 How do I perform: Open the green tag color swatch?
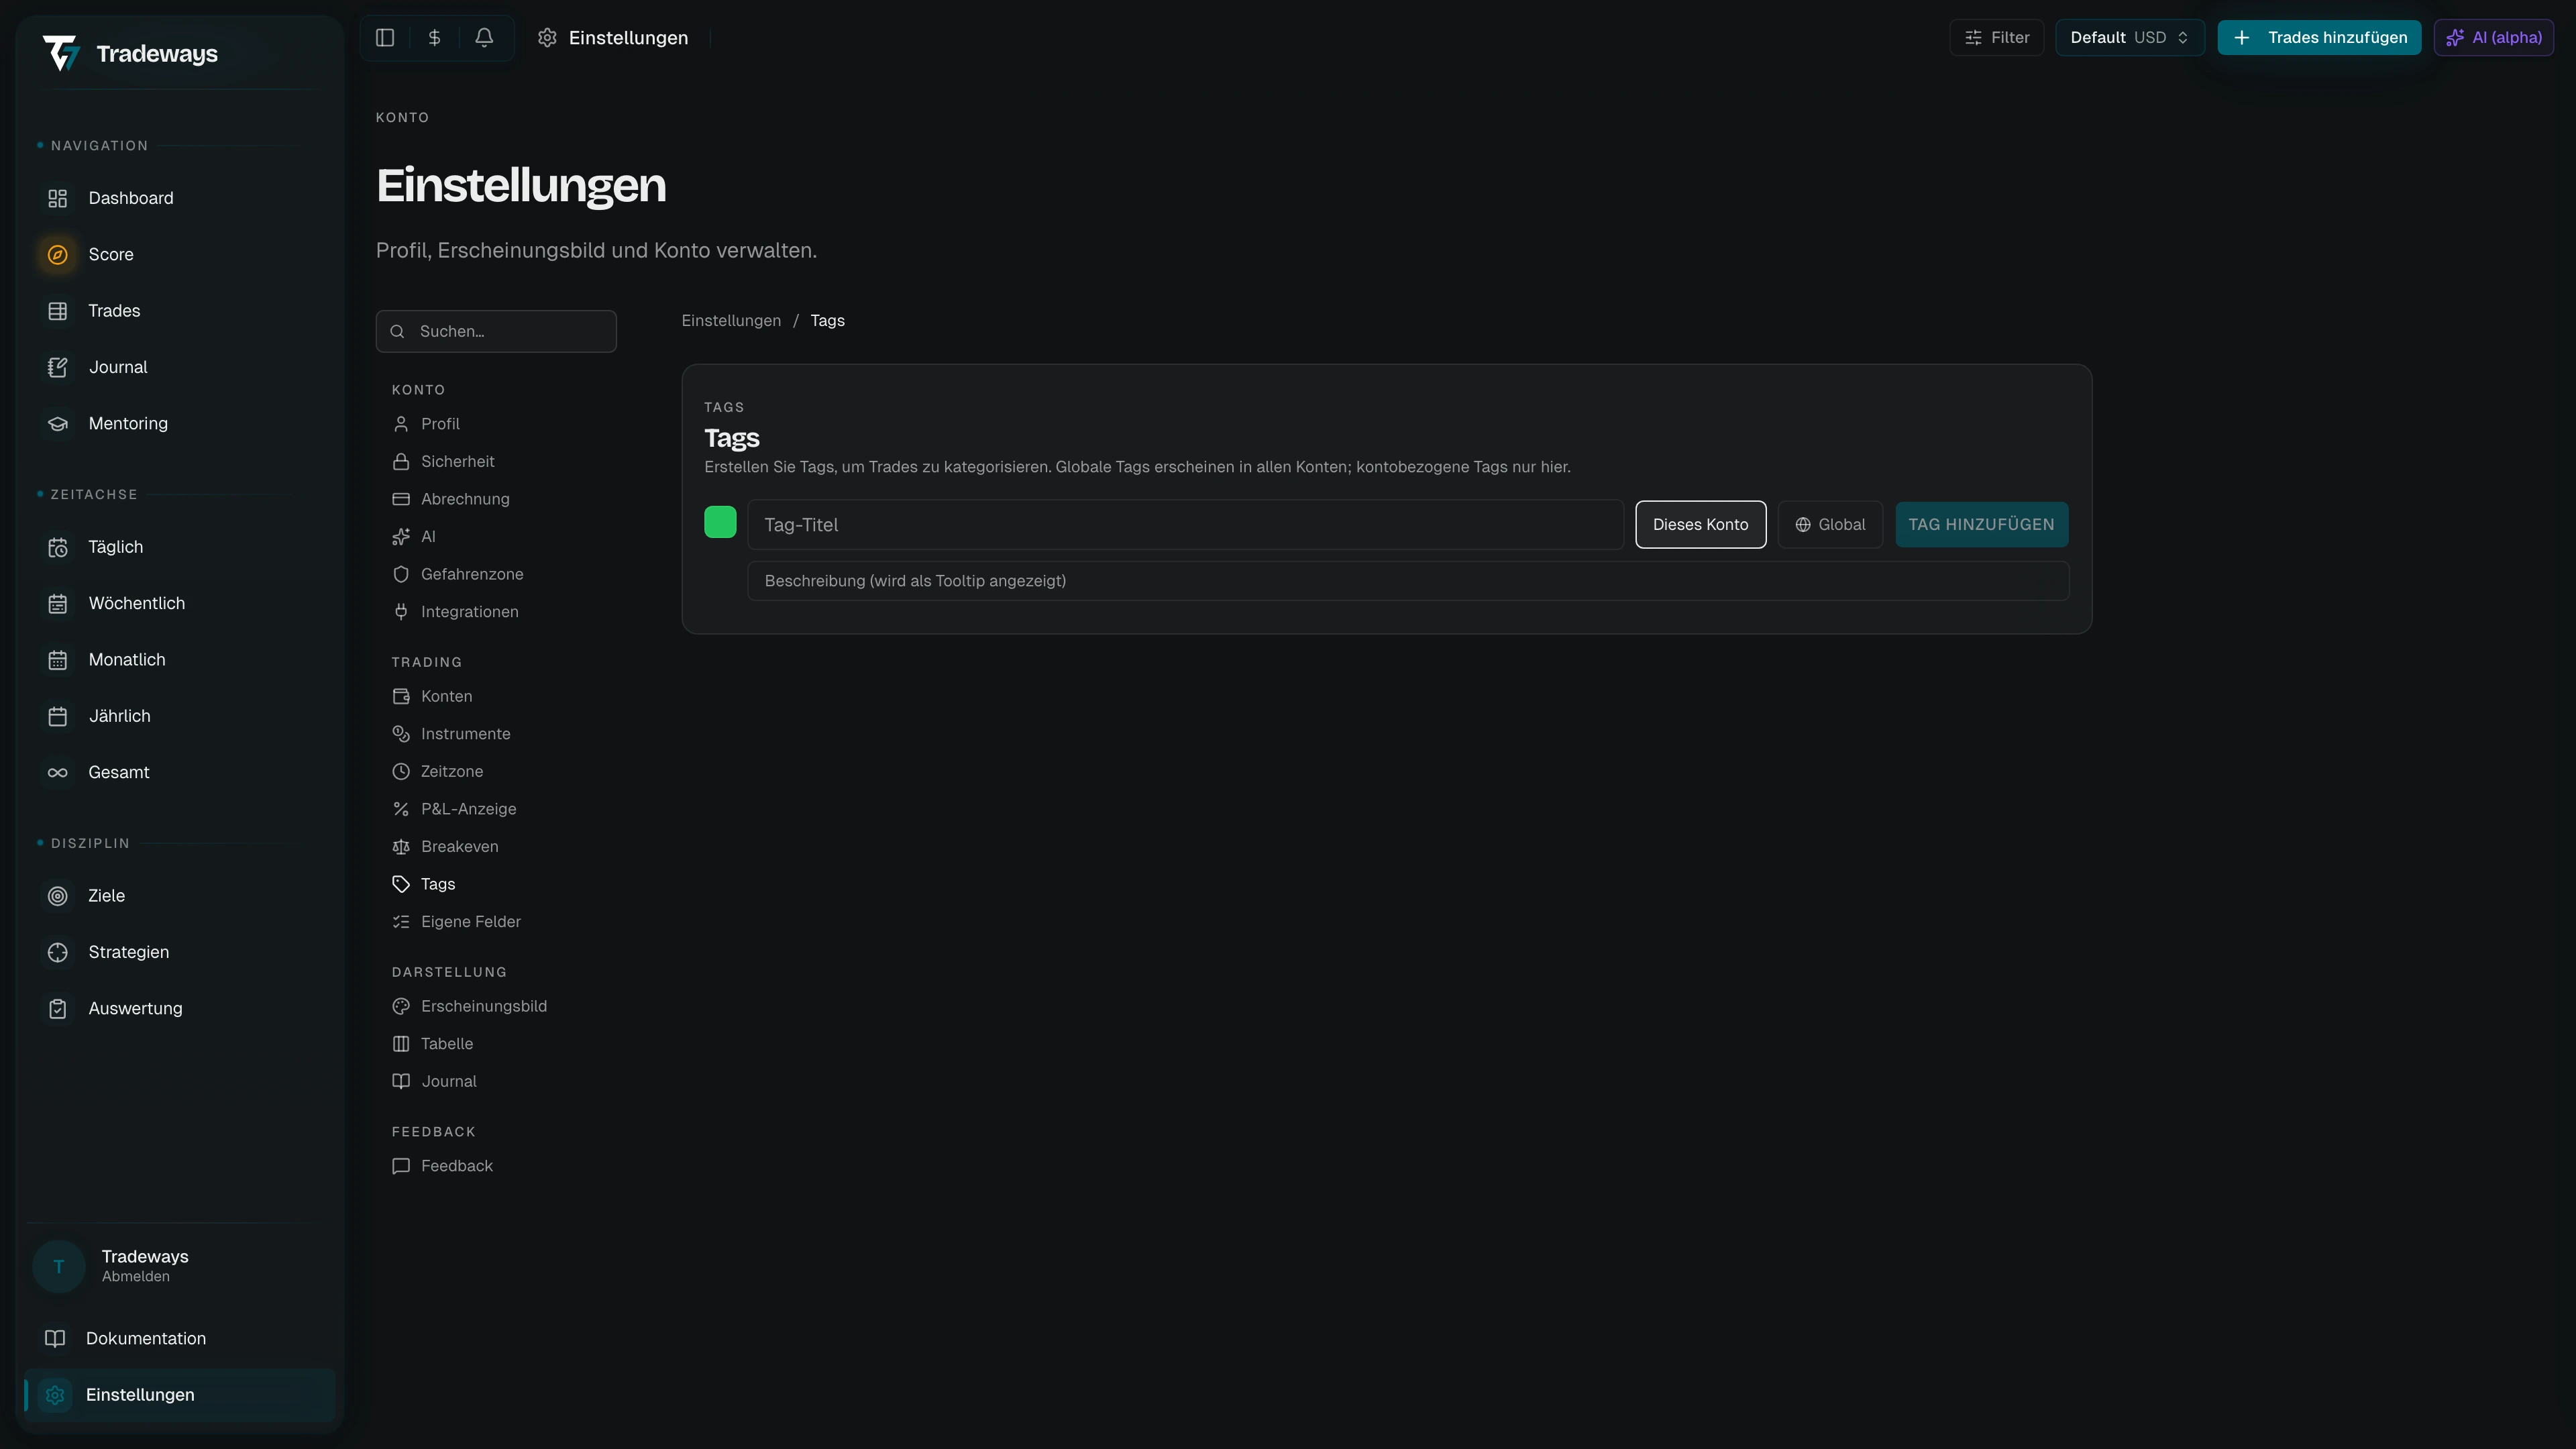point(720,522)
